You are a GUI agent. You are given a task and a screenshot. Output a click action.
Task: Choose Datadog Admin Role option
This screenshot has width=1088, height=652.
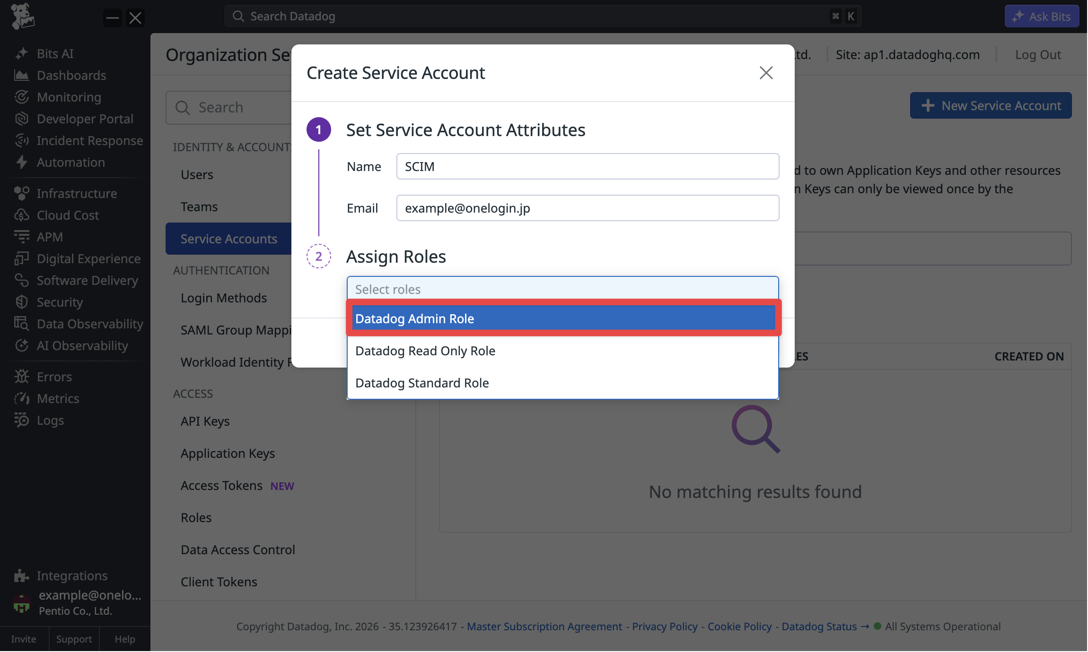click(x=563, y=318)
